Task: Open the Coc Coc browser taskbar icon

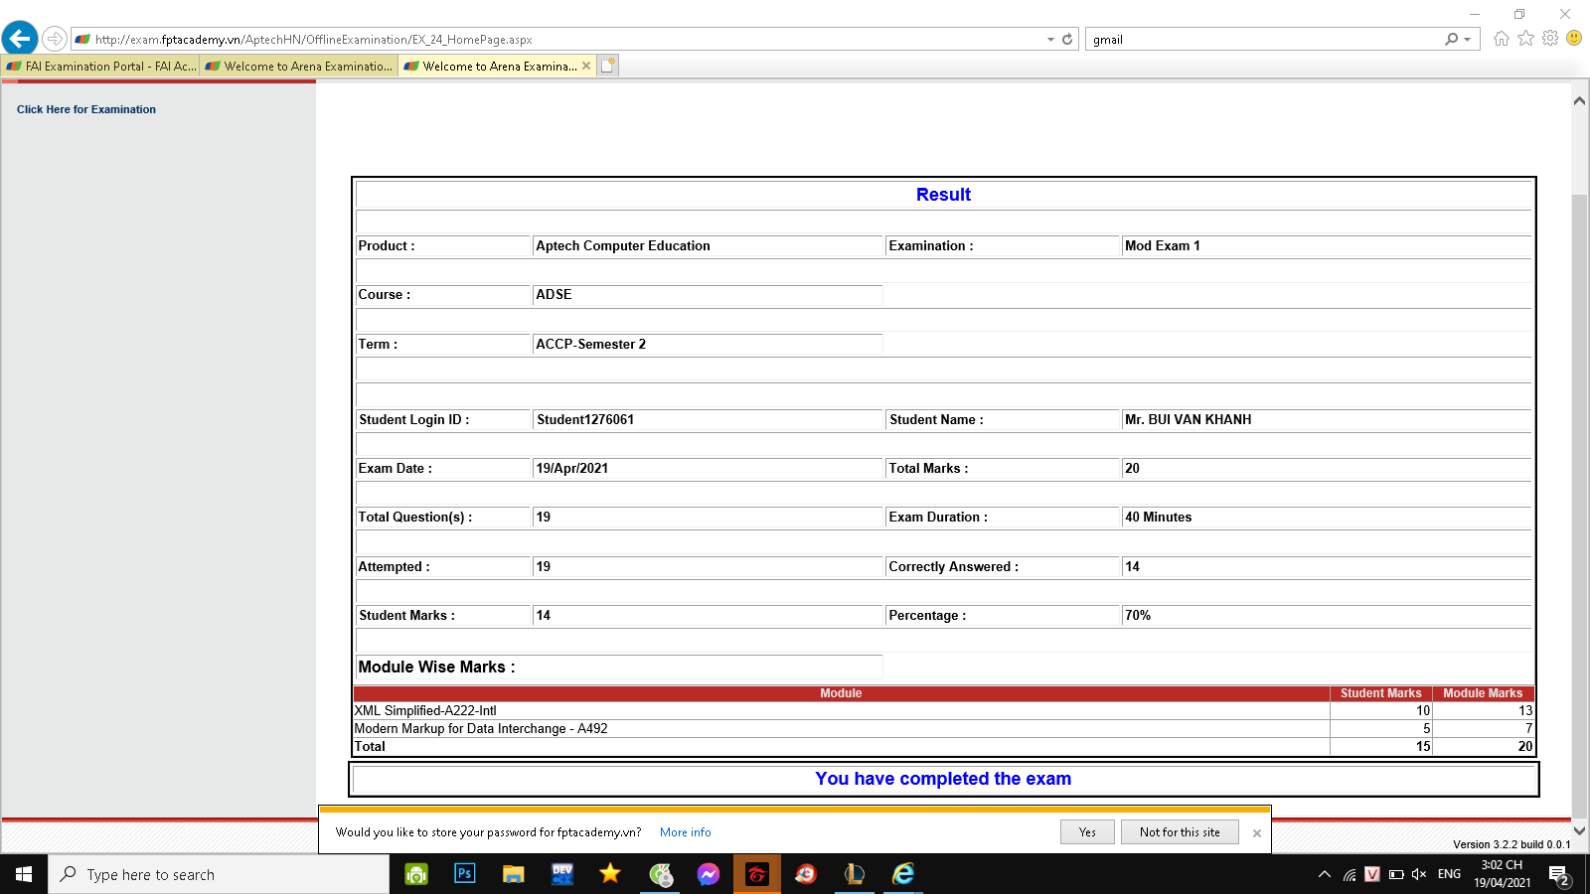Action: [660, 874]
